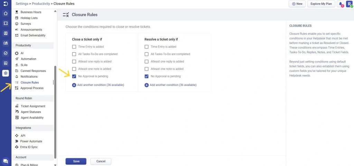
Task: Open the Reports chart icon in rail
Action: [6, 63]
